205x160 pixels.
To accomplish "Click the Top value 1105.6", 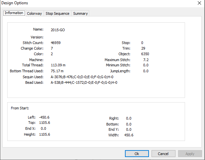I will [x=45, y=123].
